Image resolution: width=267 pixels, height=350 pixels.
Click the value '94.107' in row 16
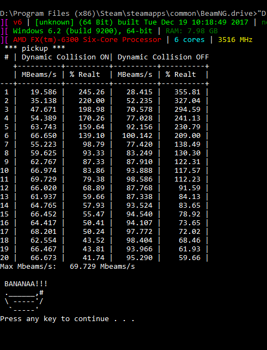coord(139,222)
